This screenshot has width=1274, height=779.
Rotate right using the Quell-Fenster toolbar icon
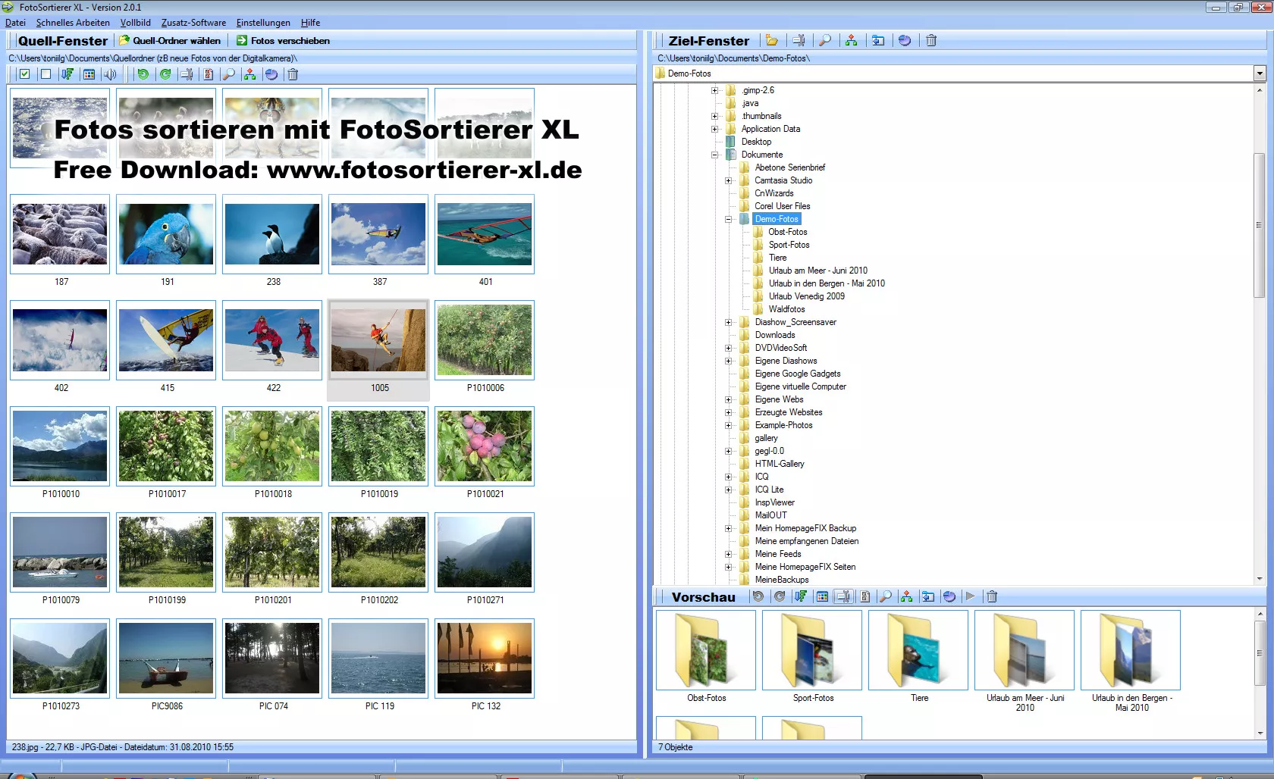165,74
